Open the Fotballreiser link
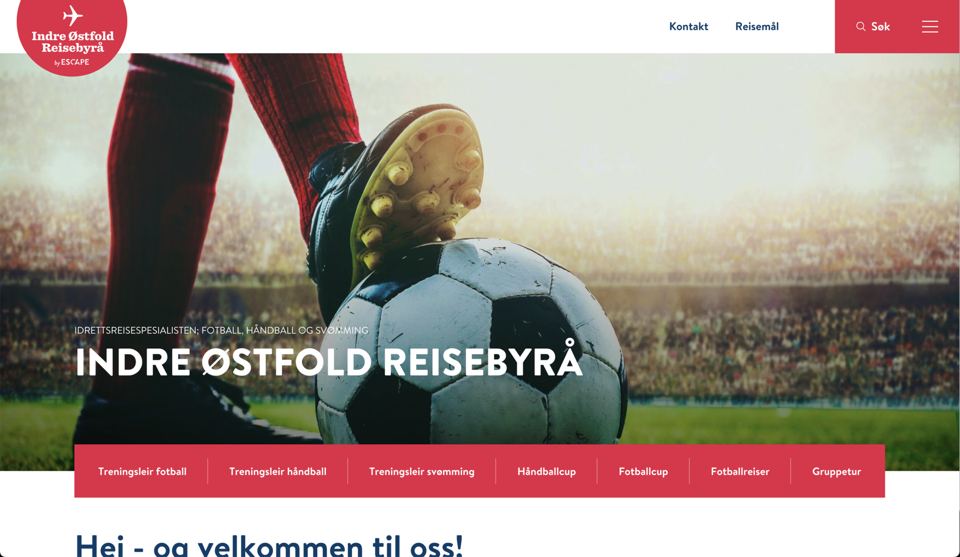The height and width of the screenshot is (557, 960). coord(740,471)
